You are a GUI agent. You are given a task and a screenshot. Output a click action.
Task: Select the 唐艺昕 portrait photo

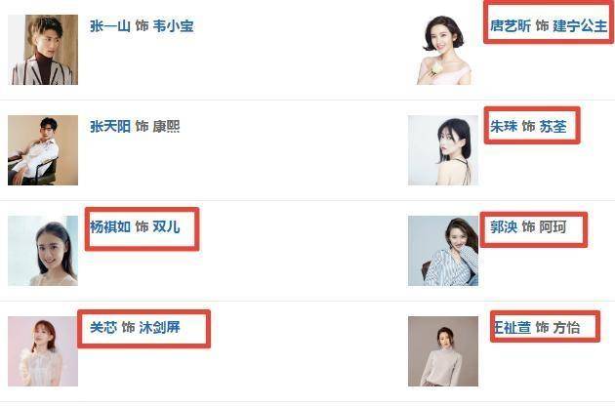click(443, 50)
